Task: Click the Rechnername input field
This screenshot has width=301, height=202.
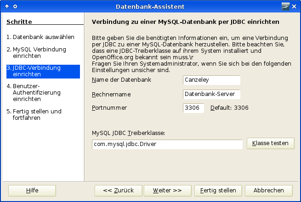Action: [x=211, y=94]
